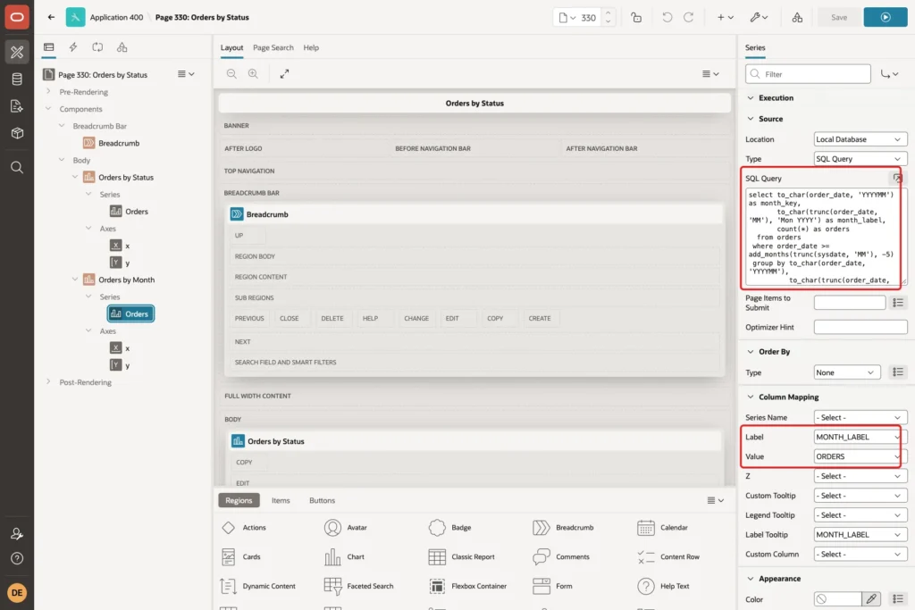Click the search magnifier in left sidebar
The height and width of the screenshot is (610, 915).
point(17,167)
